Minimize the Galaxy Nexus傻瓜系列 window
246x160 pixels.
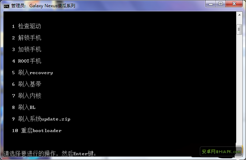[210, 4]
